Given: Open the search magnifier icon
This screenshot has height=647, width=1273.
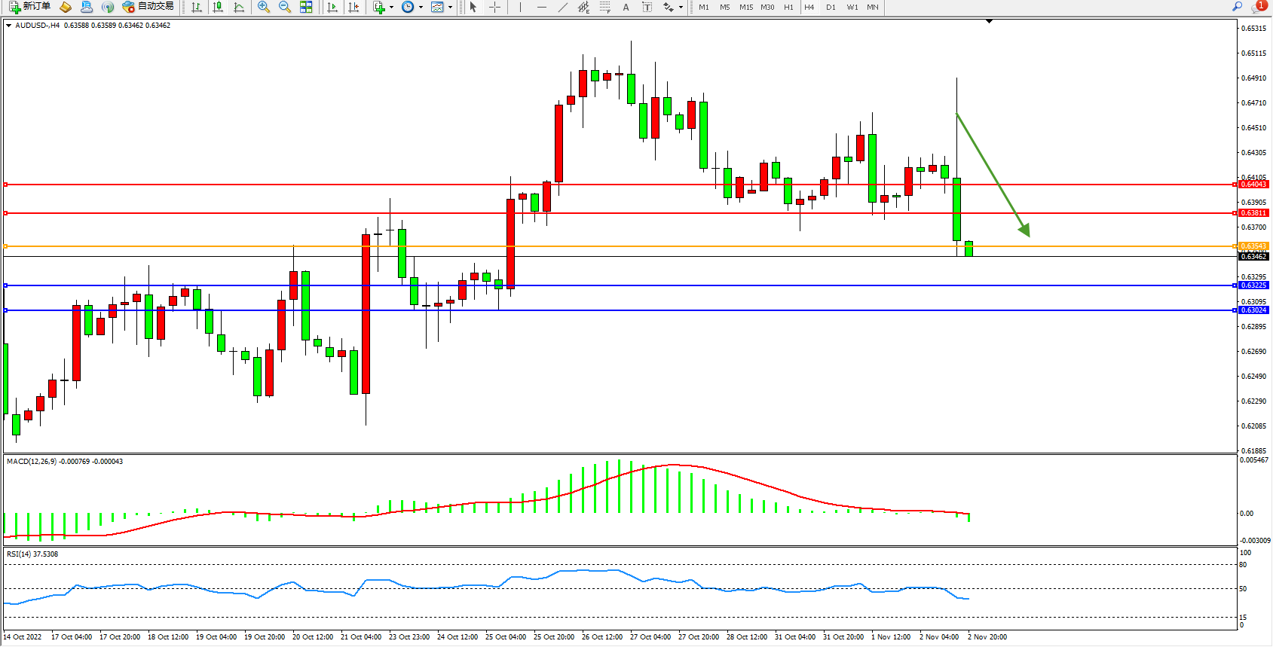Looking at the screenshot, I should pos(1237,7).
